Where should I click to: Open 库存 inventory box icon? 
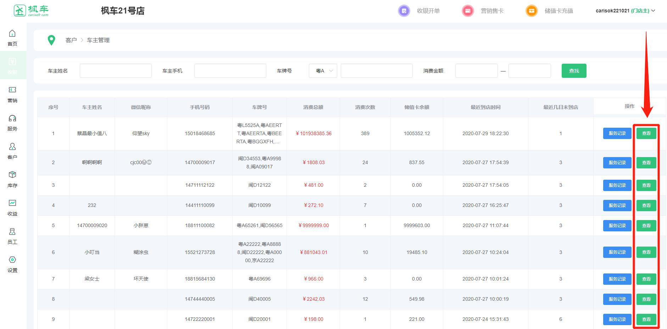pyautogui.click(x=12, y=175)
